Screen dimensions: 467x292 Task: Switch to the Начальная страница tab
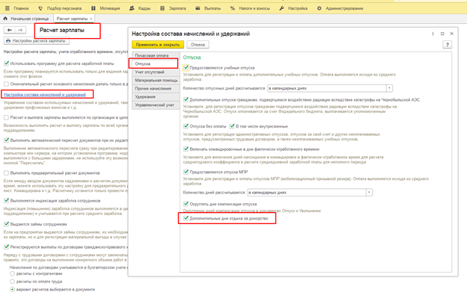click(x=26, y=19)
